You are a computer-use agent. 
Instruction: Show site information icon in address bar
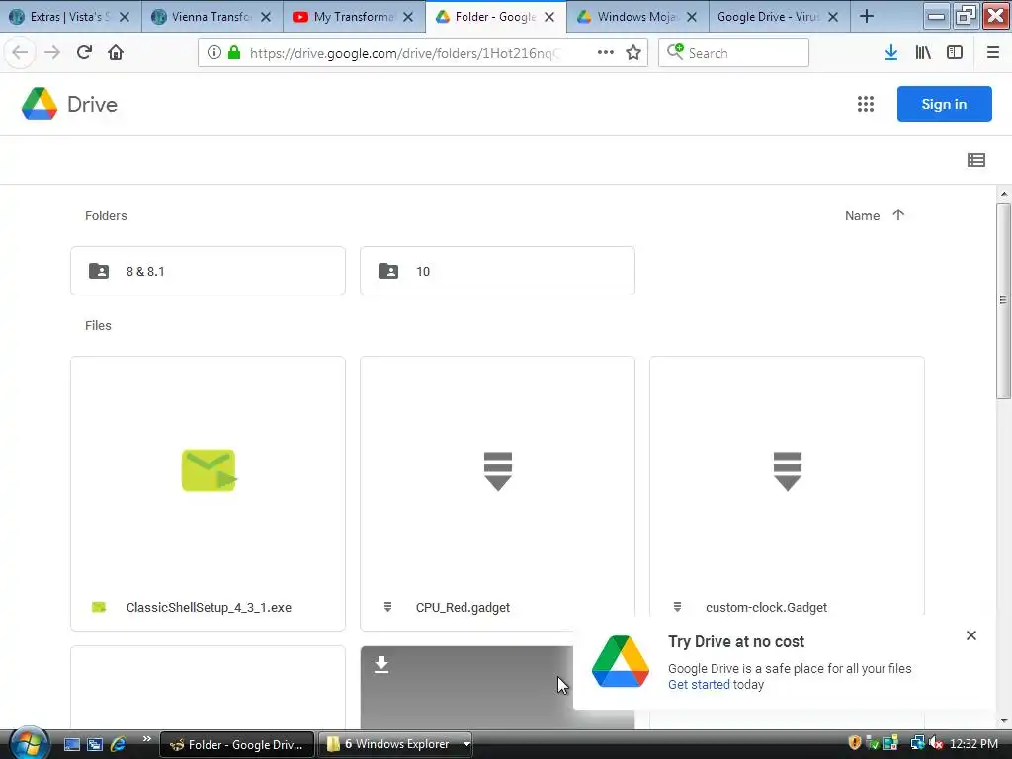[x=214, y=53]
